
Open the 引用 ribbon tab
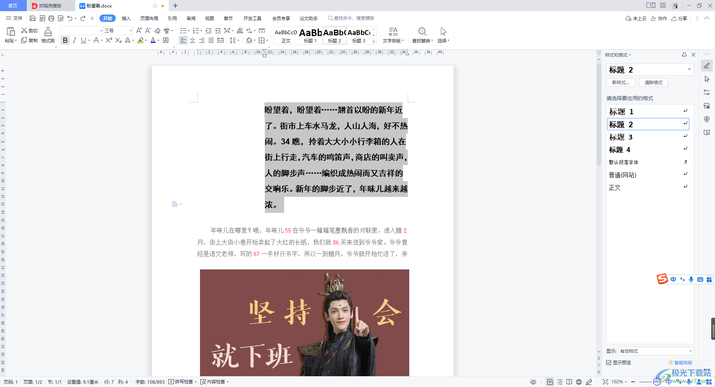point(172,18)
